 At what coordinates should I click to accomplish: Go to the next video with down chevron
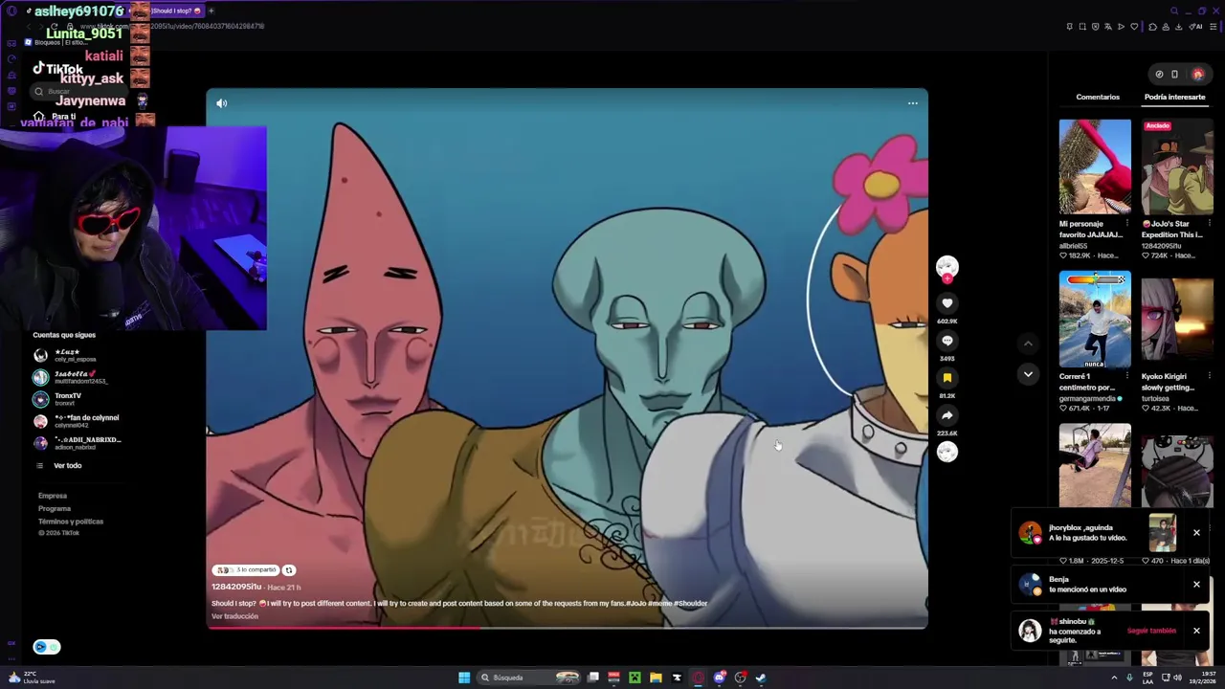point(1028,374)
